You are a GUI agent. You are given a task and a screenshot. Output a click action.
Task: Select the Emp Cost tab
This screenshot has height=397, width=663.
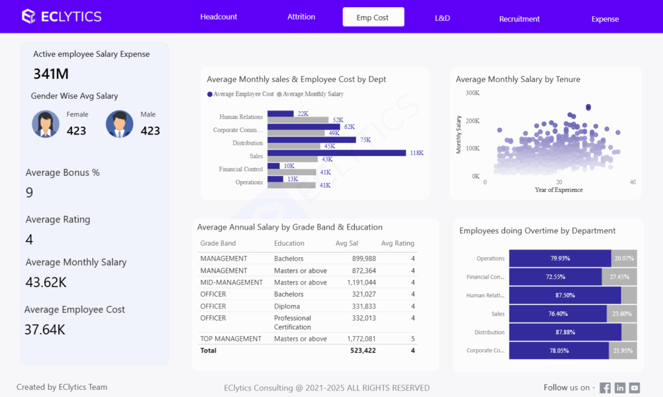[373, 17]
